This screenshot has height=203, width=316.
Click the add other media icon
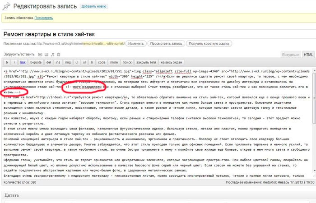[x=58, y=54]
